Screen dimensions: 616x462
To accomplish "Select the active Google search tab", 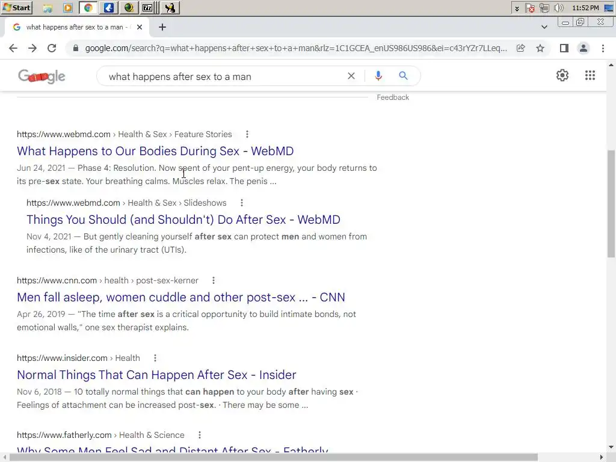I will coord(77,27).
